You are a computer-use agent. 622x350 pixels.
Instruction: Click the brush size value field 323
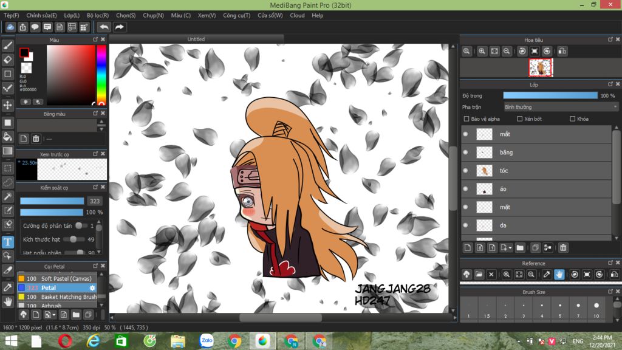[95, 201]
